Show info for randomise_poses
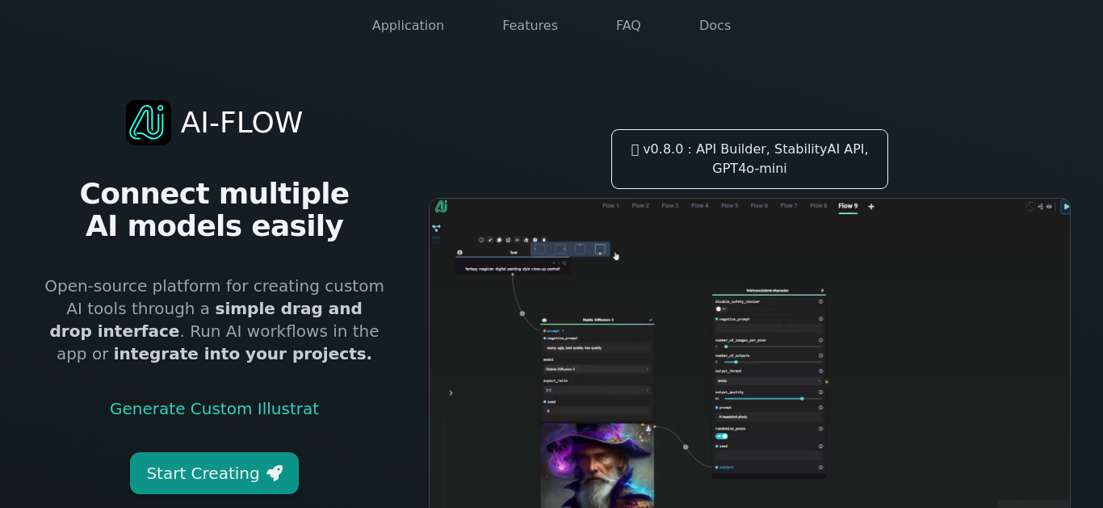 (x=820, y=429)
